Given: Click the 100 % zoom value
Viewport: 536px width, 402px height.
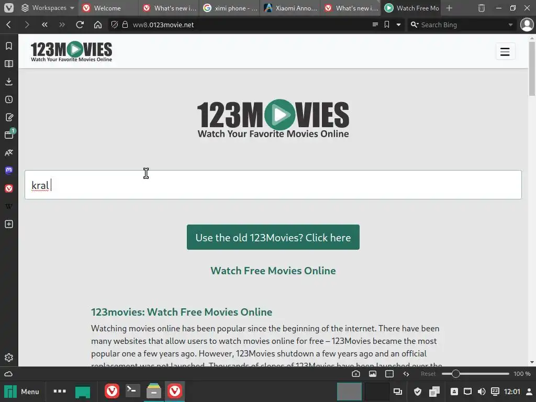Looking at the screenshot, I should tap(522, 374).
